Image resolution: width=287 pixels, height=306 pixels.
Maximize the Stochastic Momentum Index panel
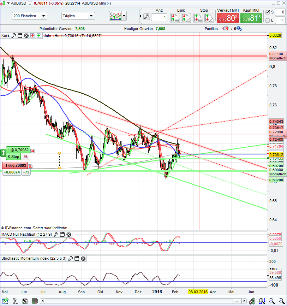tap(77, 259)
